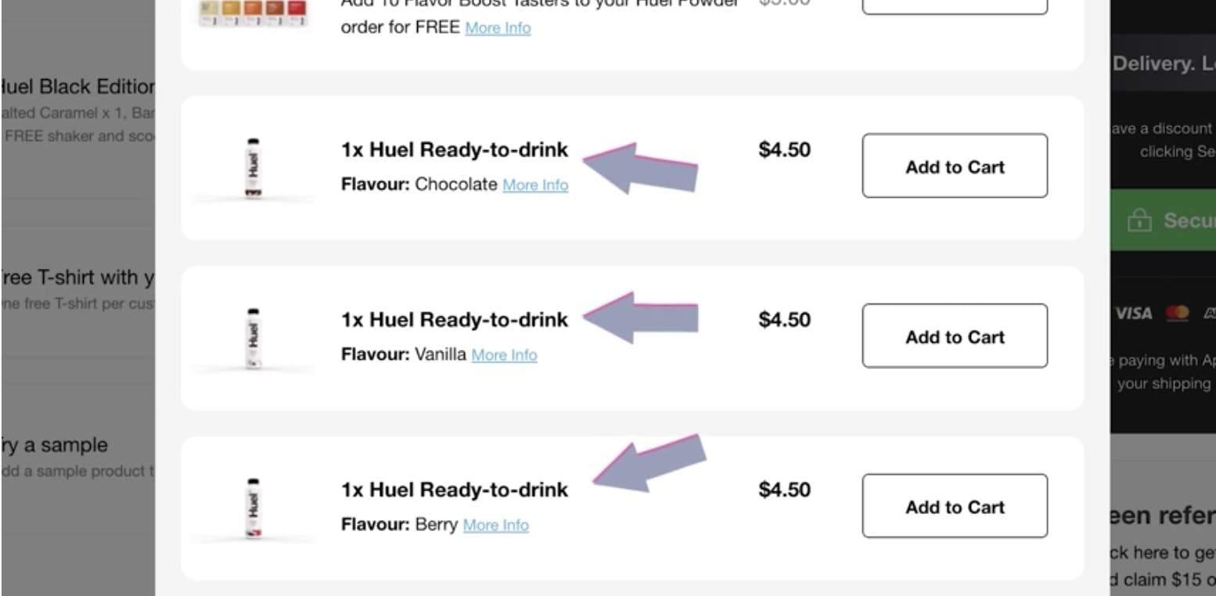Open More Info for Vanilla flavour
Image resolution: width=1216 pixels, height=596 pixels.
tap(504, 355)
